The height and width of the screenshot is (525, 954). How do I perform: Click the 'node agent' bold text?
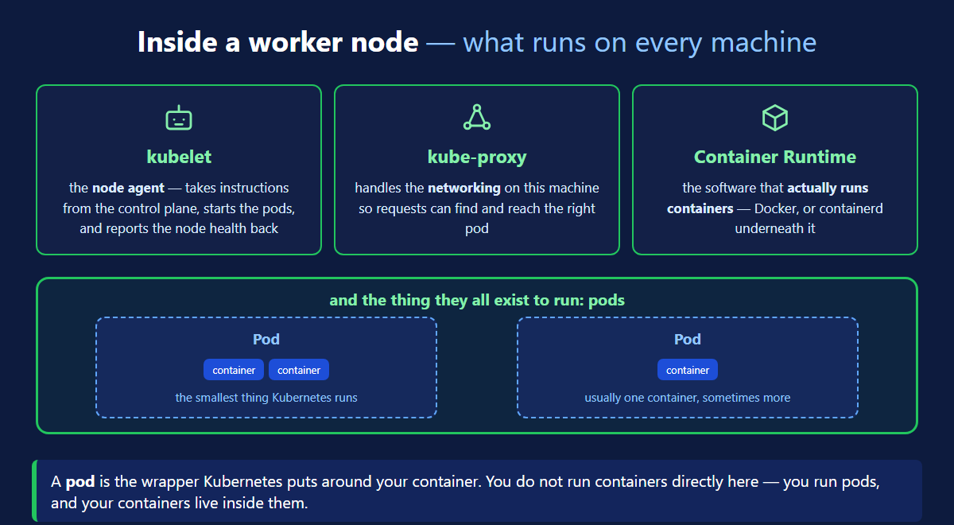pos(128,188)
